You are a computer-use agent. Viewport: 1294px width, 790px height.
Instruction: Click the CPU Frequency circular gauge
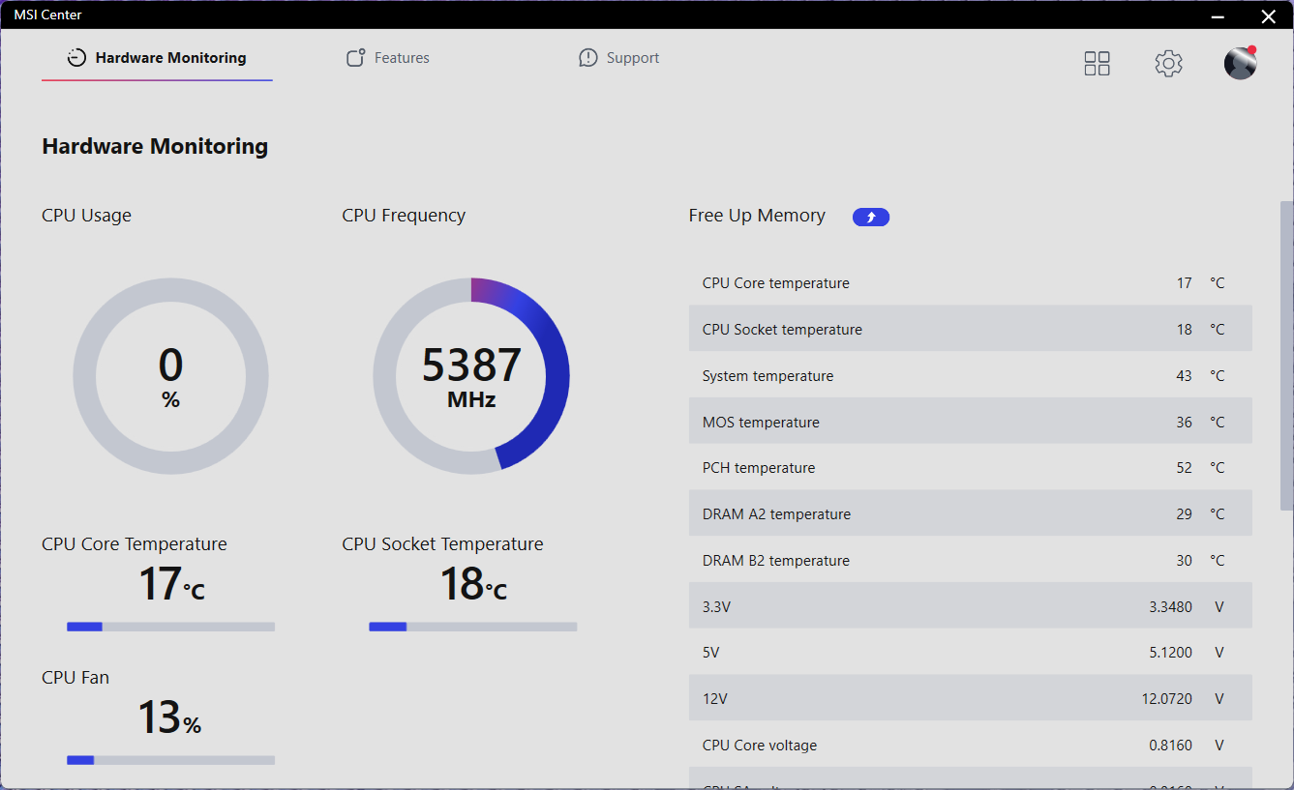click(x=471, y=376)
